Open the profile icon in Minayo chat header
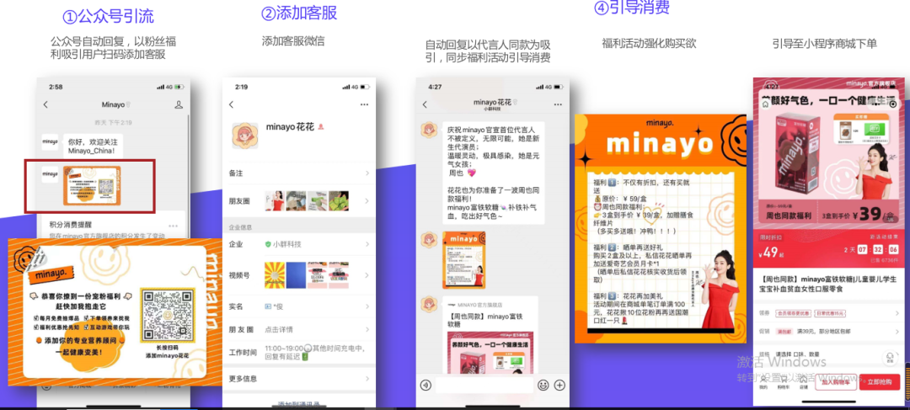The height and width of the screenshot is (410, 910). coord(179,105)
